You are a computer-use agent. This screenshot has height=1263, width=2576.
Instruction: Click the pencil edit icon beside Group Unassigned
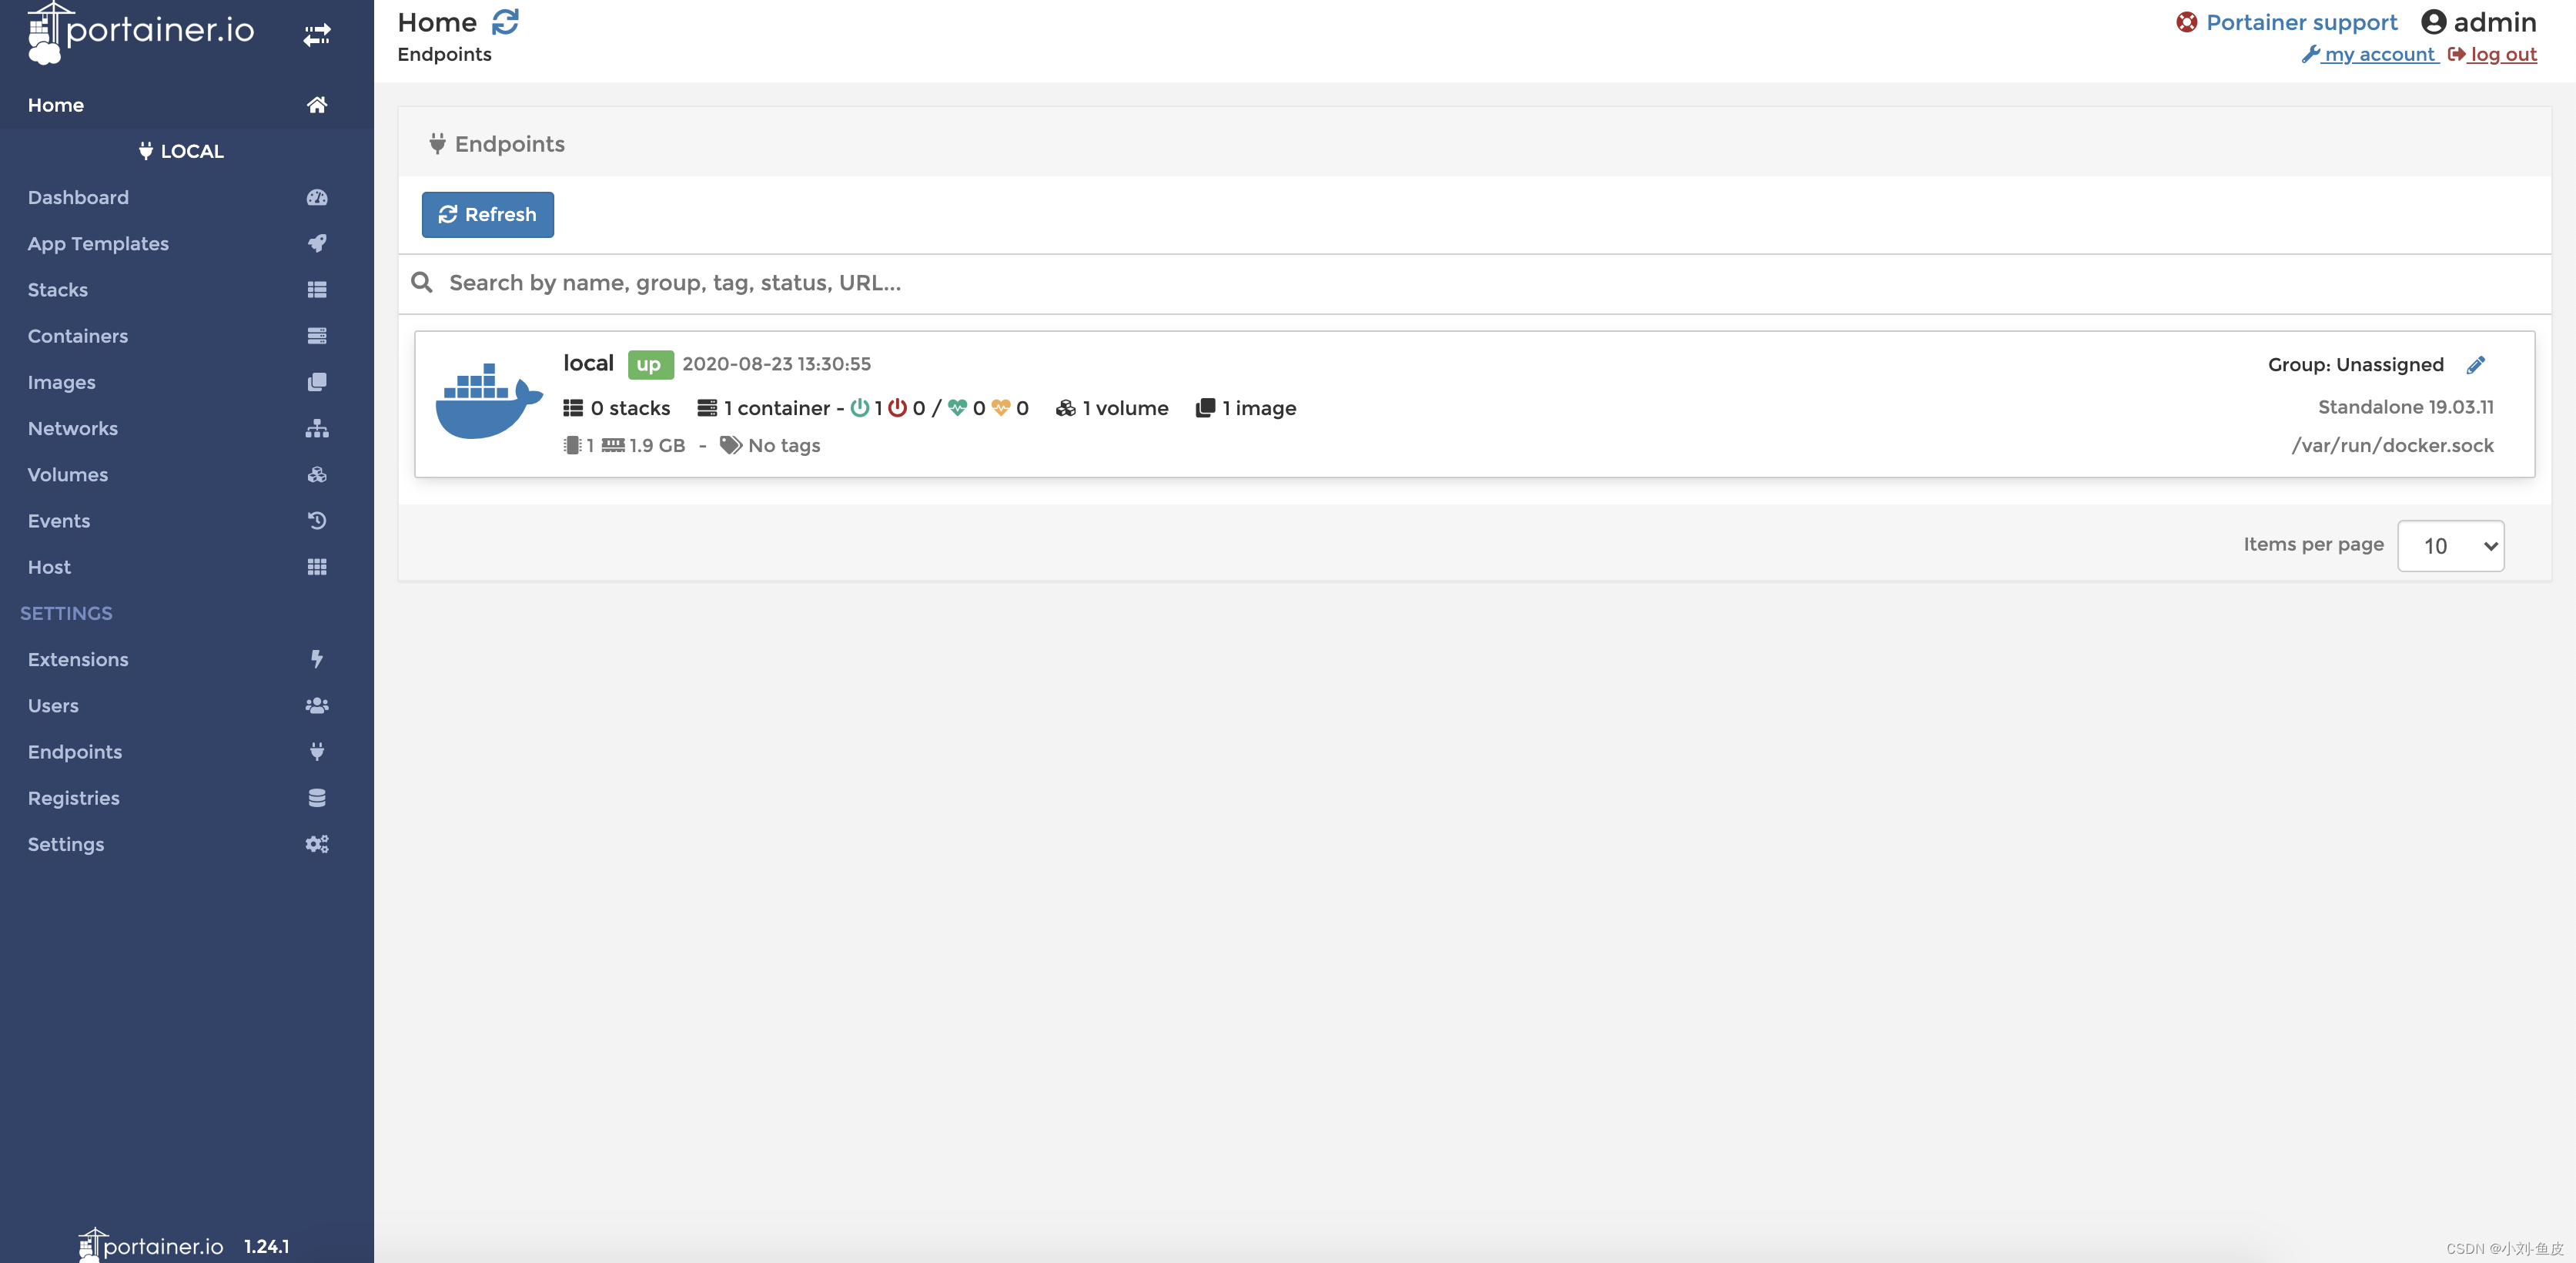point(2475,365)
